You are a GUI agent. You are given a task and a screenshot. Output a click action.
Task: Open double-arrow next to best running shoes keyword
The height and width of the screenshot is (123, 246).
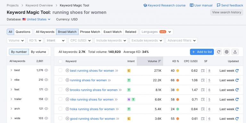point(117,71)
